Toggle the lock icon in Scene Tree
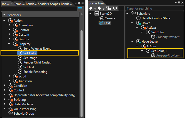This screenshot has height=118, width=185. (109, 8)
